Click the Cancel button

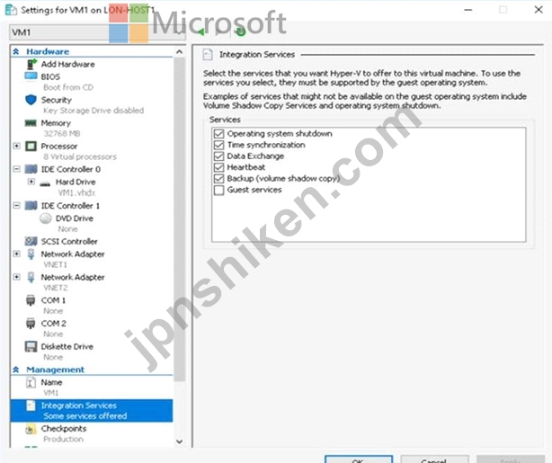434,459
